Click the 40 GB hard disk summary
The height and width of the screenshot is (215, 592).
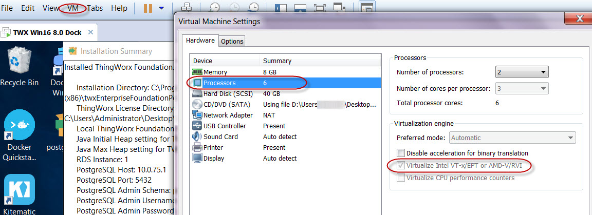(x=272, y=93)
